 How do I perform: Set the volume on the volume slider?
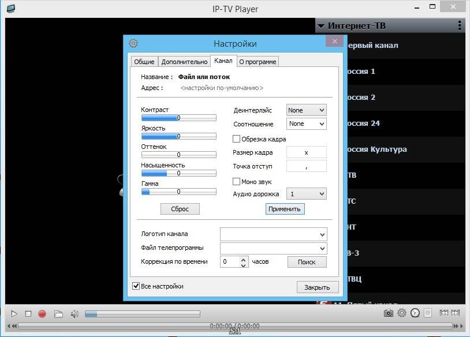143,314
